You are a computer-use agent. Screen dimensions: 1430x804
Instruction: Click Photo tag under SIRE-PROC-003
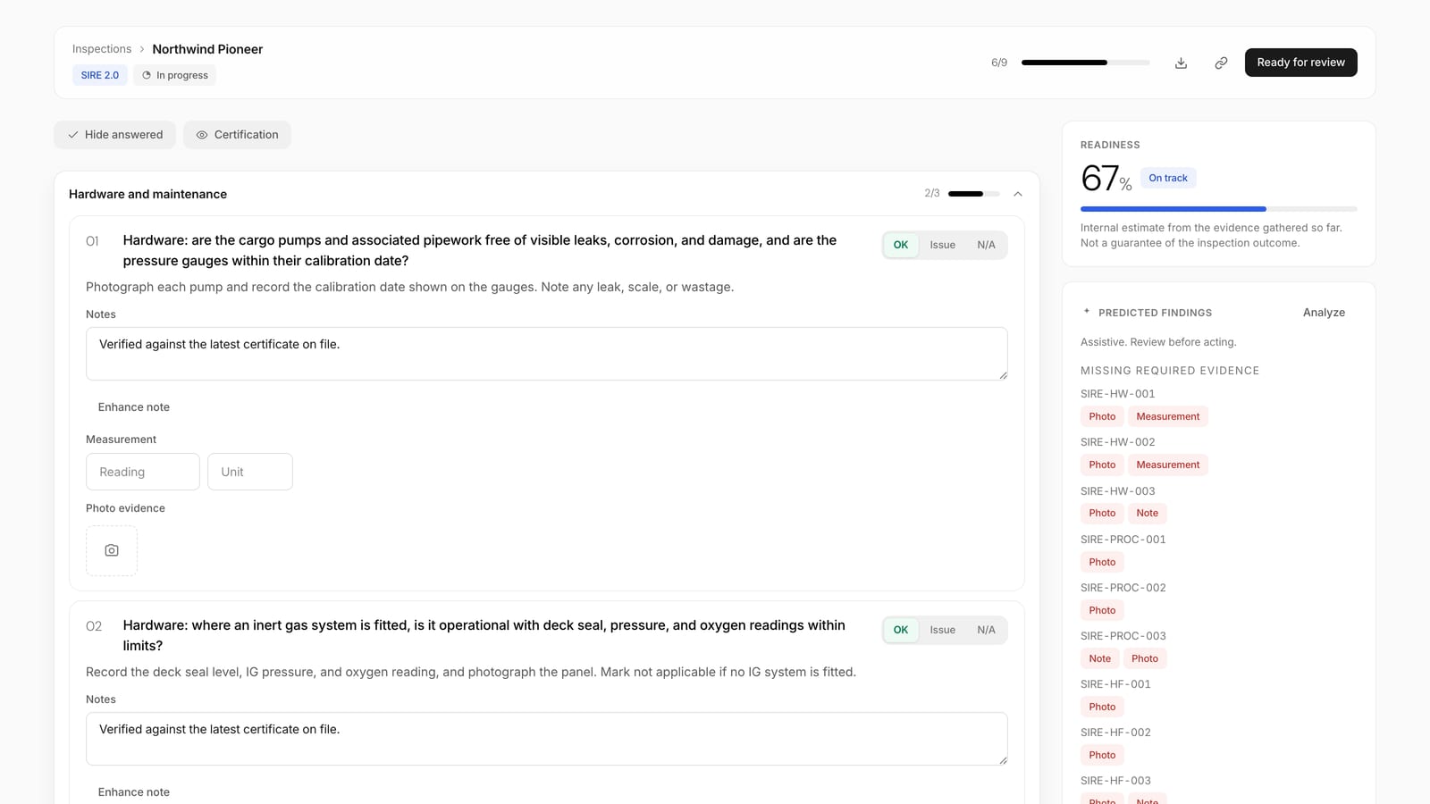tap(1145, 658)
